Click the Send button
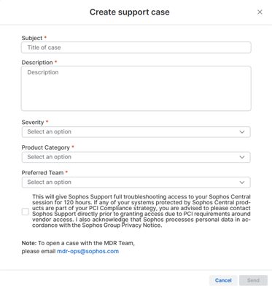 tap(253, 280)
